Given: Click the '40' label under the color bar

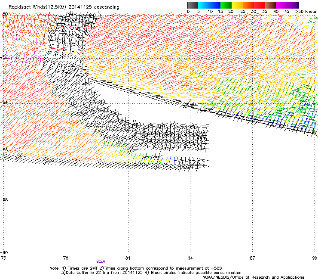Looking at the screenshot, I should coord(276,12).
